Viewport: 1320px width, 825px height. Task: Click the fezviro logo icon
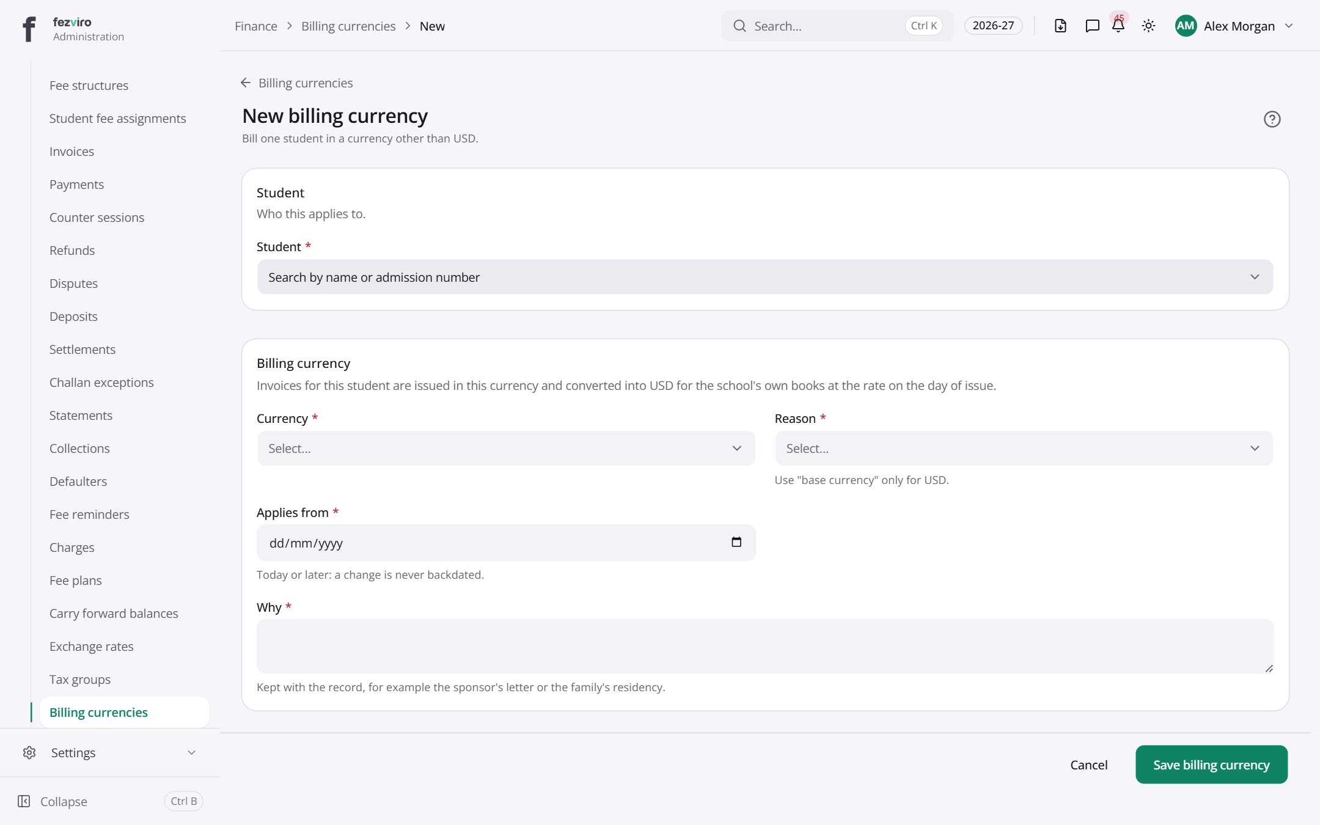[29, 29]
